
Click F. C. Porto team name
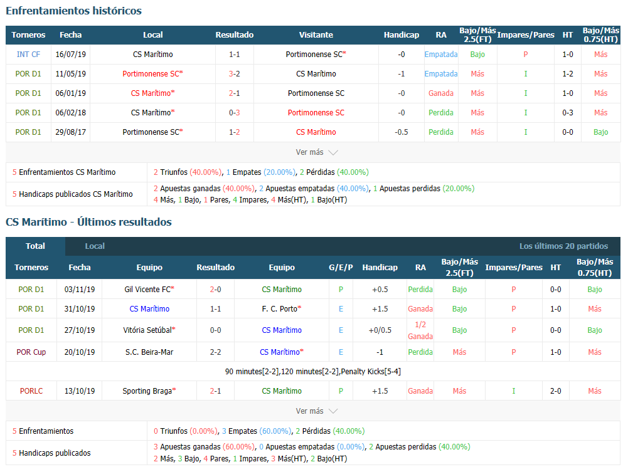point(282,309)
